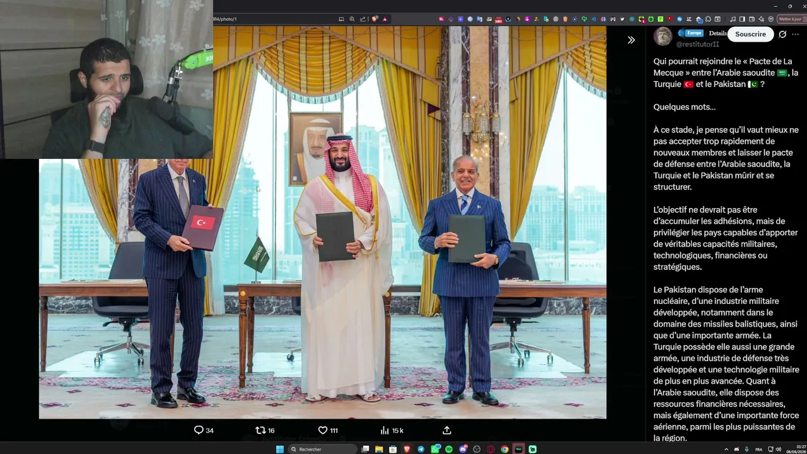Like the post showing 111 likes
Image resolution: width=807 pixels, height=454 pixels.
[328, 430]
